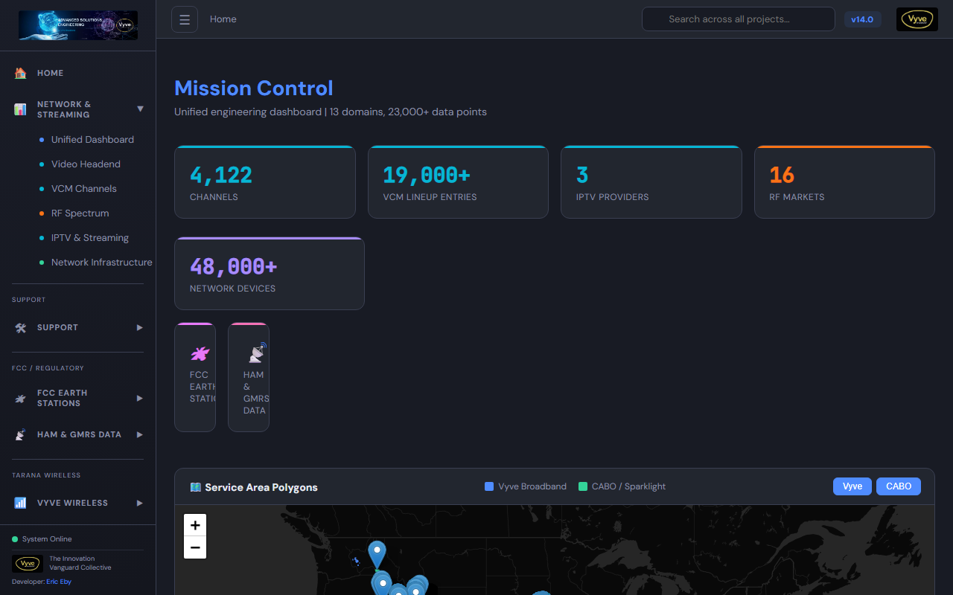953x595 pixels.
Task: Open Unified Dashboard in sidebar
Action: pos(92,139)
